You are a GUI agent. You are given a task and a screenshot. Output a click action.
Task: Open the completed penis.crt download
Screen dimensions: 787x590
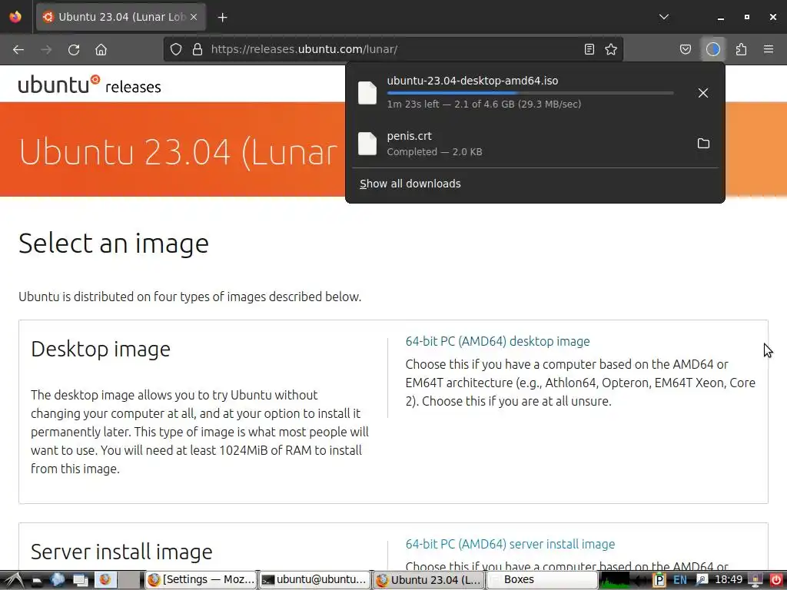pyautogui.click(x=519, y=144)
